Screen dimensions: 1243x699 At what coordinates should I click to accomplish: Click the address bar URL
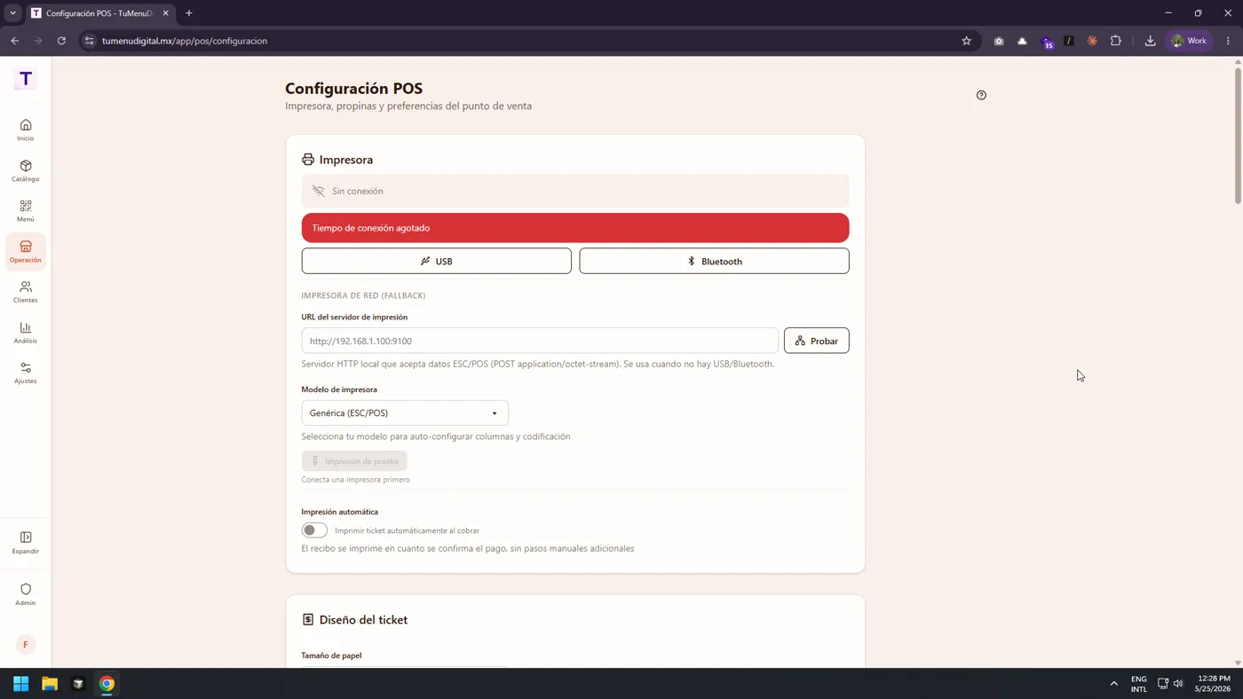[185, 41]
